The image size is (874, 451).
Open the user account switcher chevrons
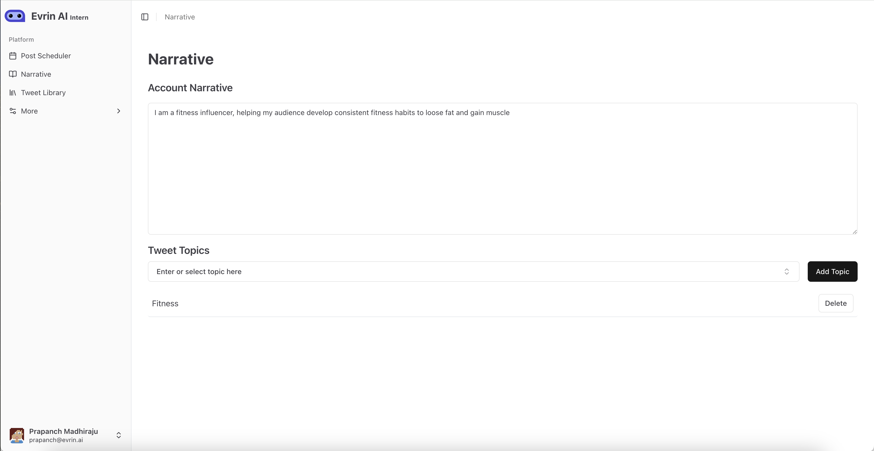[x=119, y=435]
